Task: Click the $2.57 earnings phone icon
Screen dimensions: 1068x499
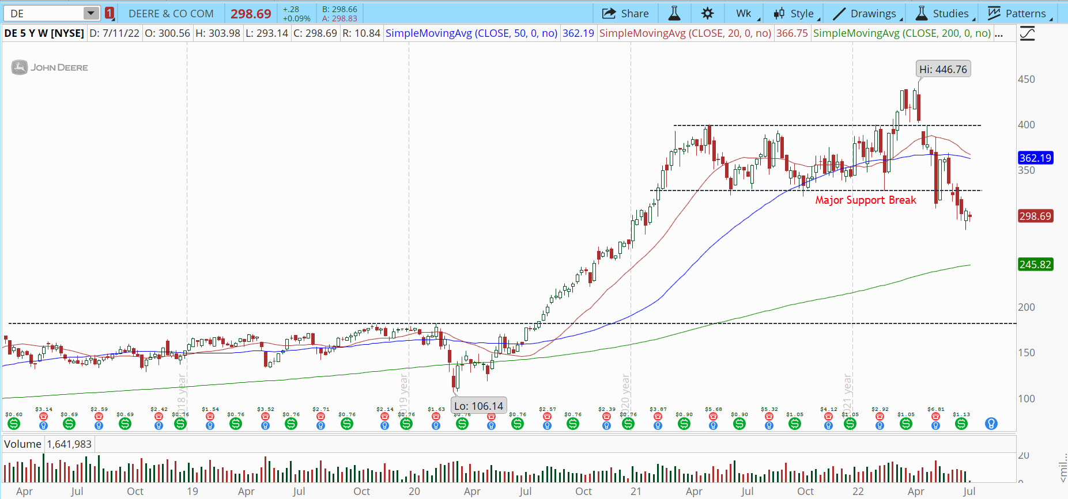Action: pos(547,417)
